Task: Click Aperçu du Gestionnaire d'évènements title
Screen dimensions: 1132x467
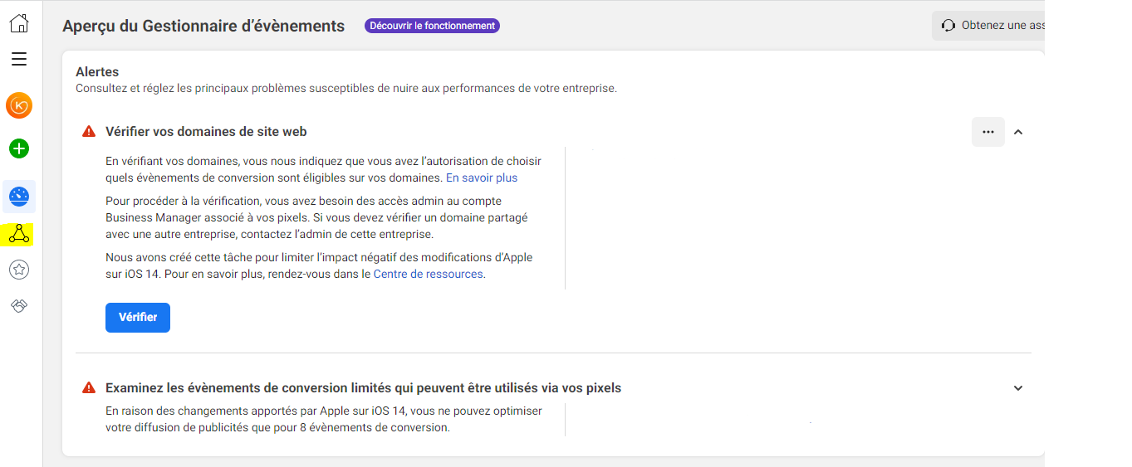Action: click(203, 26)
